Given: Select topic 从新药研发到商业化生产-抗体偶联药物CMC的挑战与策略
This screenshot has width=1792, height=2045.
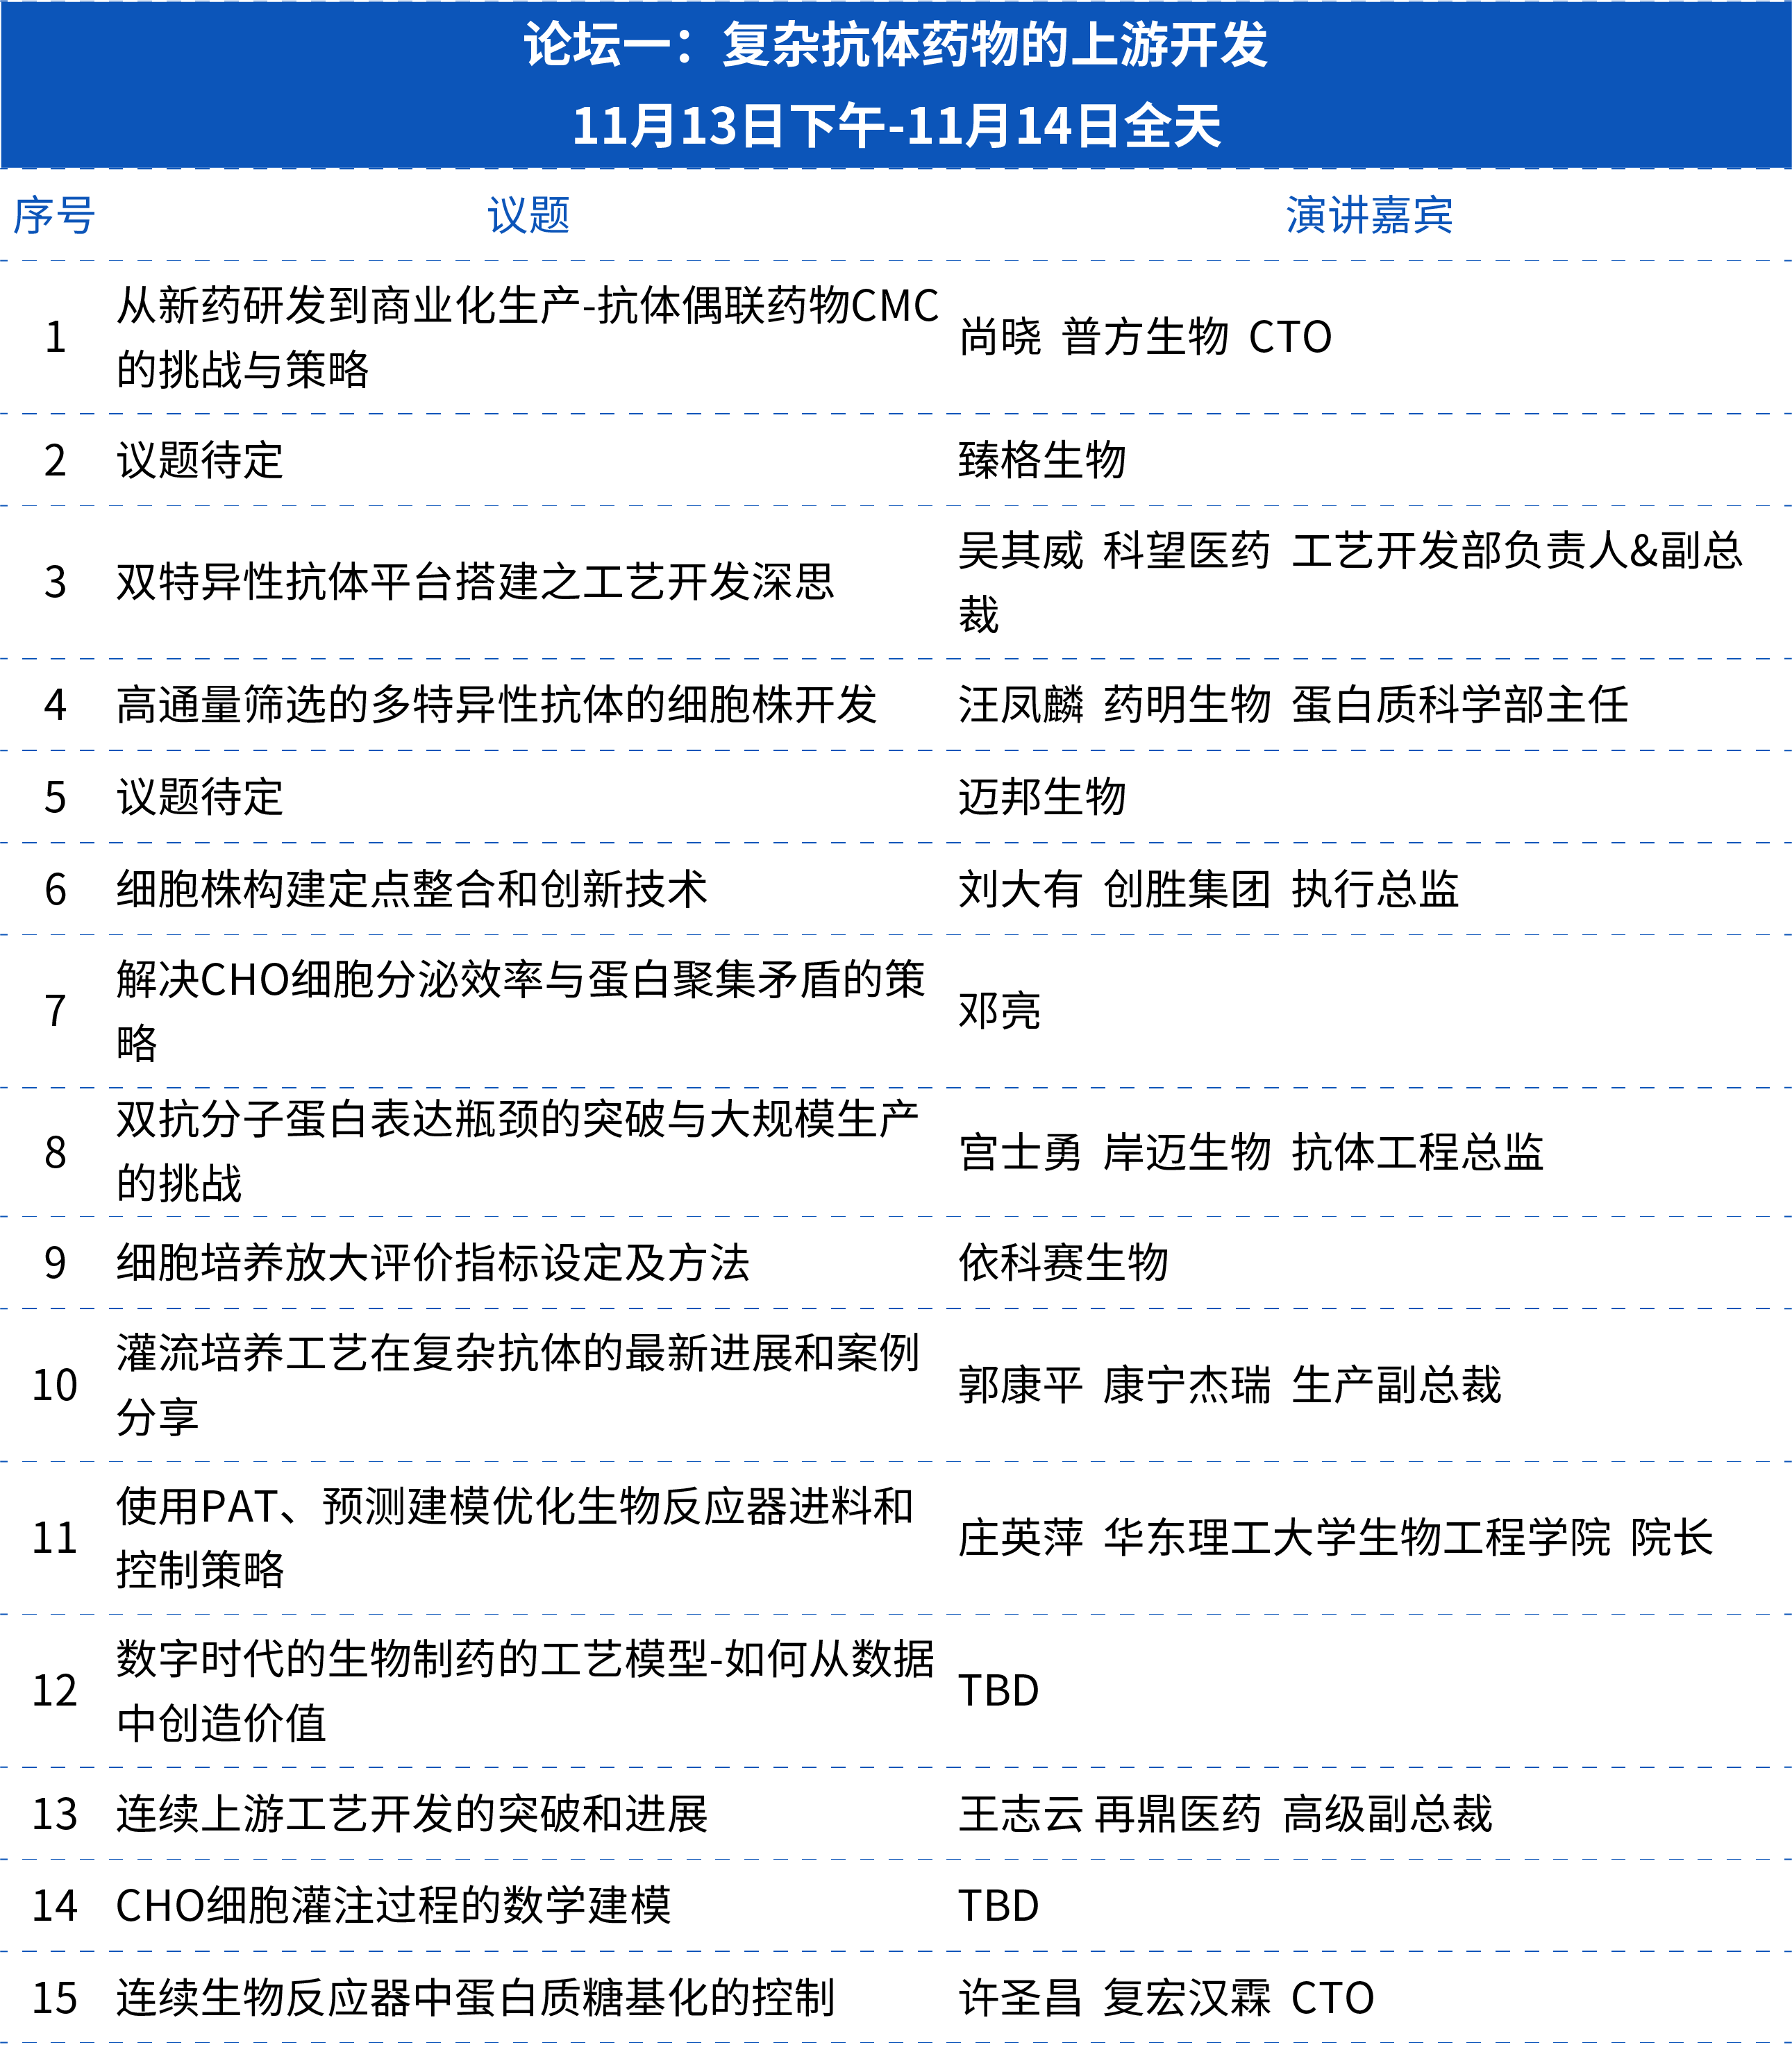Looking at the screenshot, I should coord(527,337).
